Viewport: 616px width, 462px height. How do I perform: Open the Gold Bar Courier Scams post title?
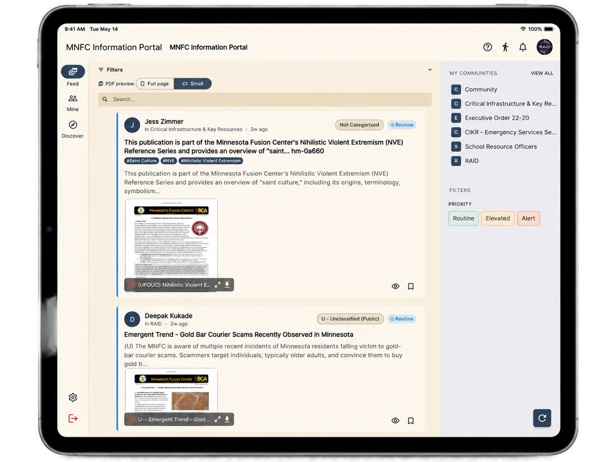[239, 335]
